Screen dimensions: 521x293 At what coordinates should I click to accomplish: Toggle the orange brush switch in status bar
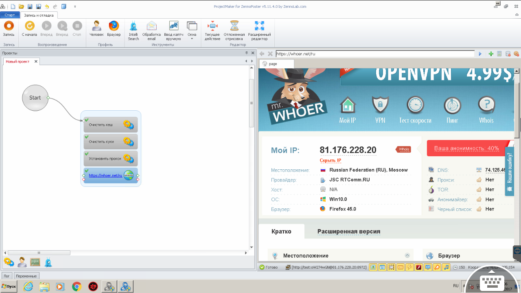click(x=437, y=267)
